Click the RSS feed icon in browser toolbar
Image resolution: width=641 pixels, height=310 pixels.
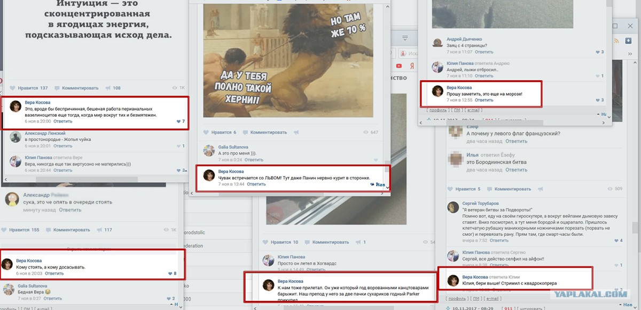[616, 41]
